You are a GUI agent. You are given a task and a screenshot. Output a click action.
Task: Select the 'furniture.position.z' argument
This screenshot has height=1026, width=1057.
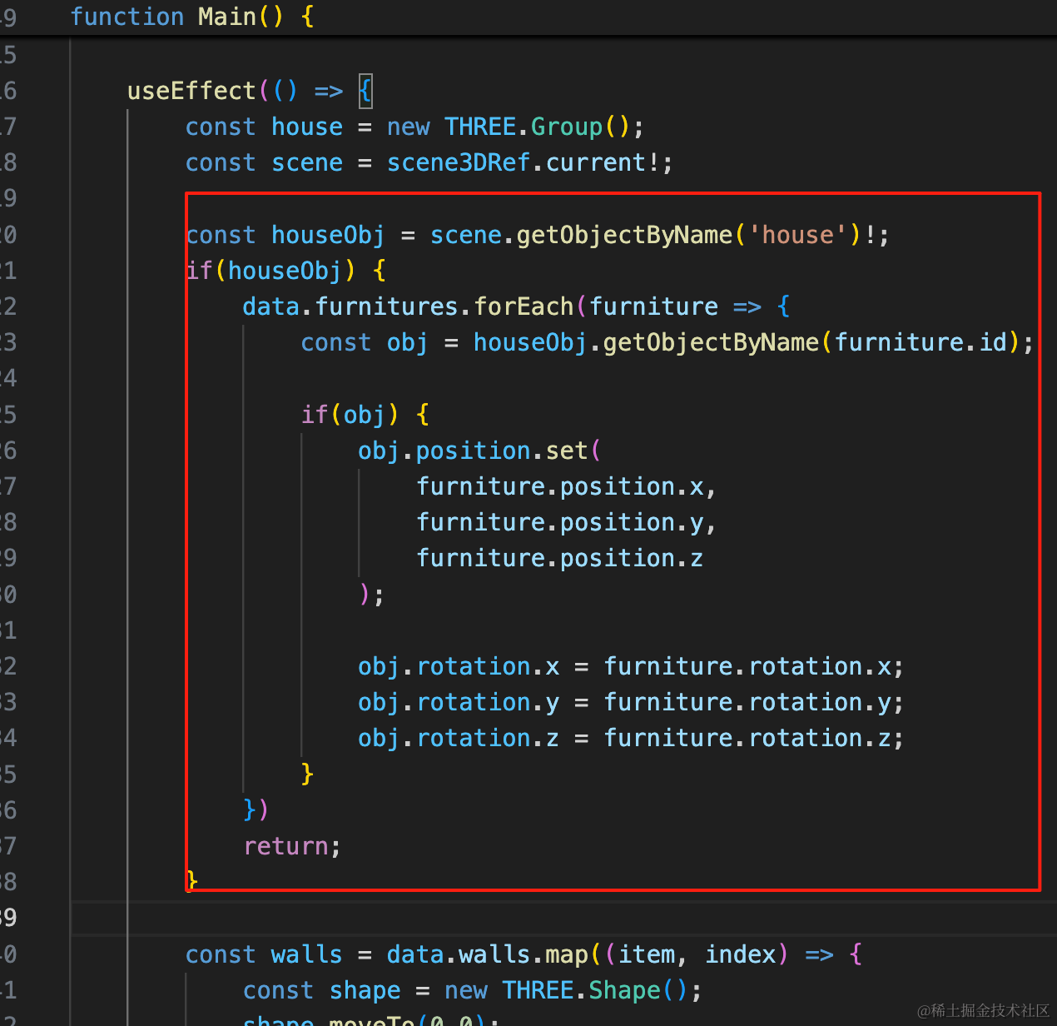[560, 558]
